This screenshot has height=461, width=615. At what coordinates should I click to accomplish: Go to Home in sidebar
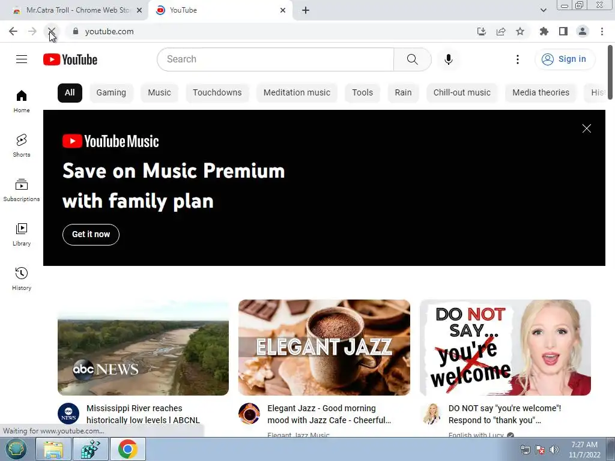point(22,101)
